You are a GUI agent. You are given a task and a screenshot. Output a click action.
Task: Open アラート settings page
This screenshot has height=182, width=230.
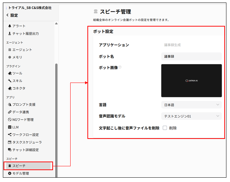(19, 26)
